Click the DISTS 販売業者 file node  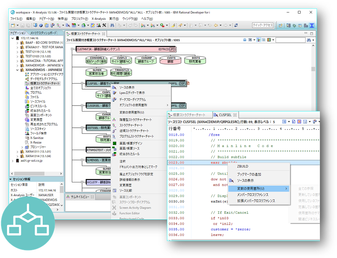pyautogui.click(x=195, y=60)
